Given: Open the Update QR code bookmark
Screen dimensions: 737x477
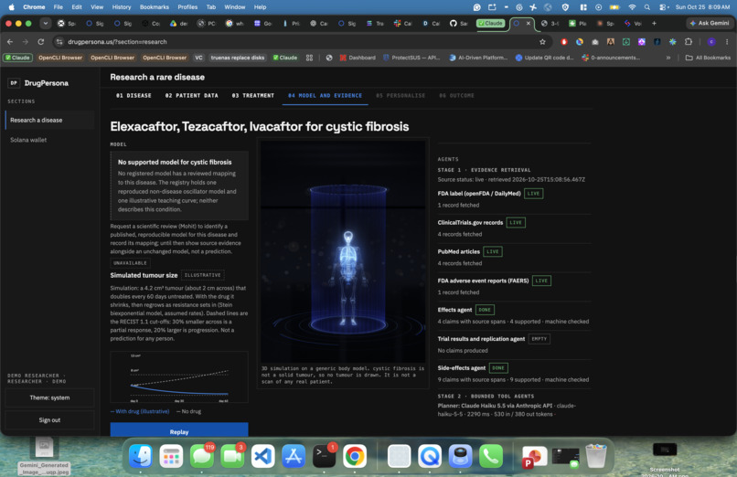Looking at the screenshot, I should (x=544, y=58).
